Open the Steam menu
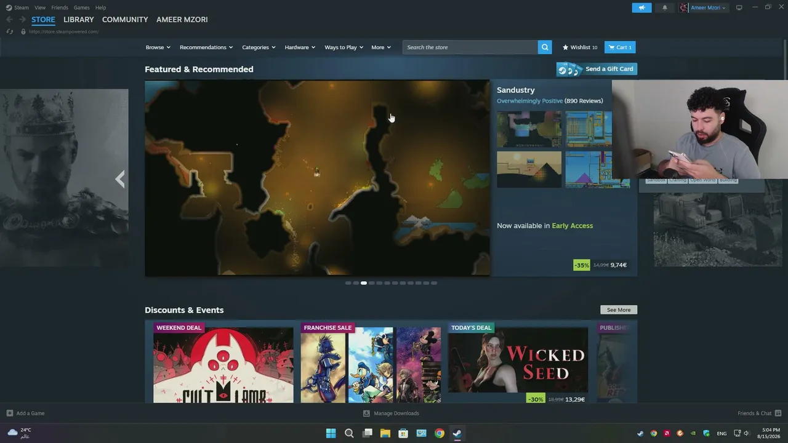 coord(17,7)
